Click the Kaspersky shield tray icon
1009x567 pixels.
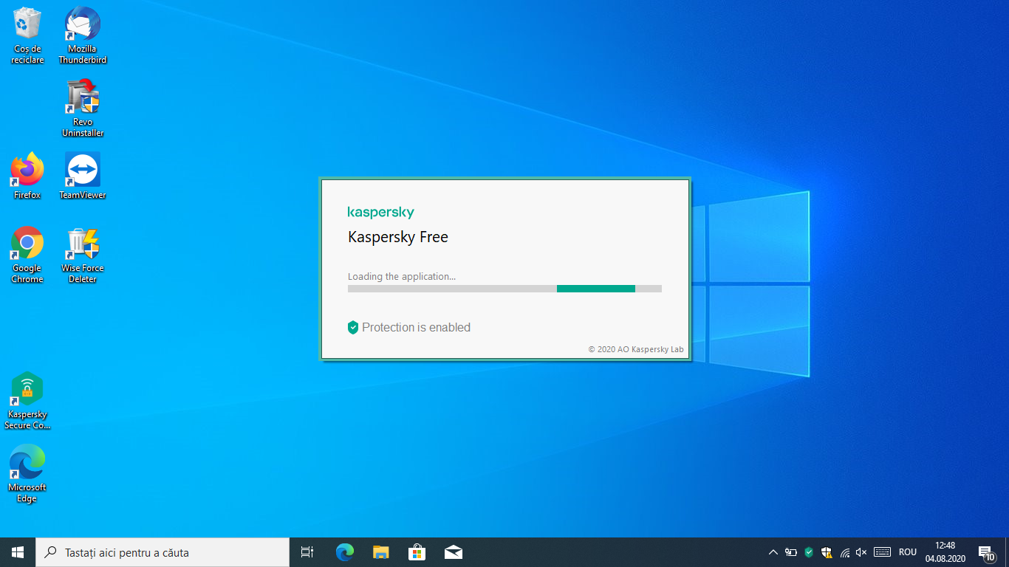coord(809,552)
